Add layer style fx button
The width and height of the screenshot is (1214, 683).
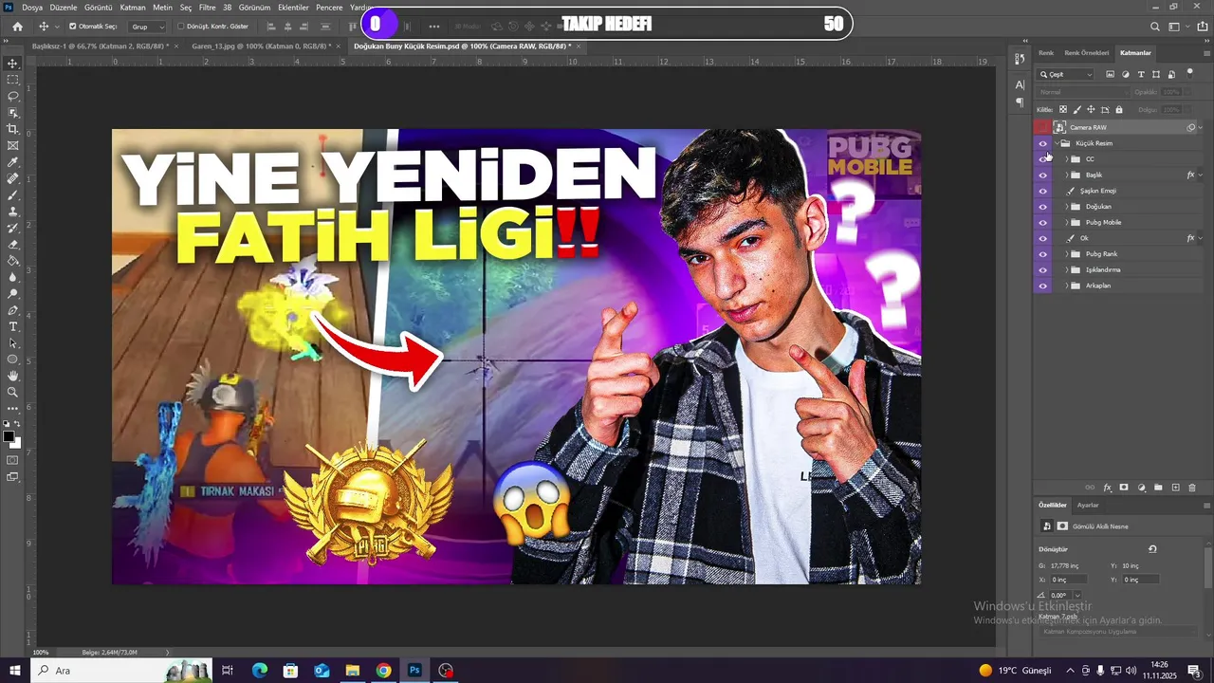1107,488
